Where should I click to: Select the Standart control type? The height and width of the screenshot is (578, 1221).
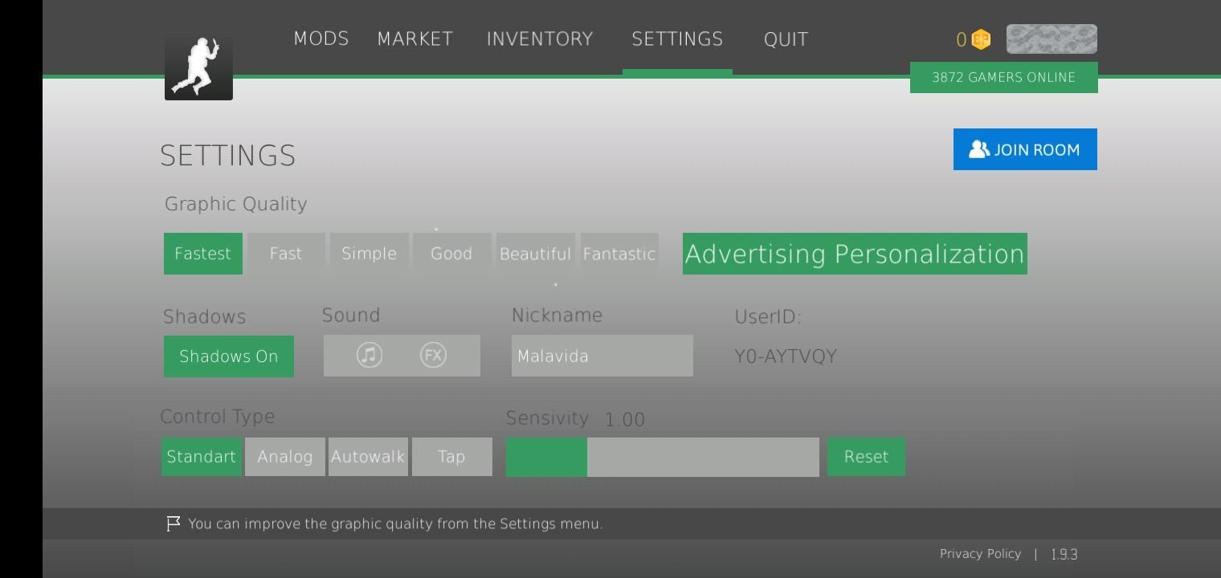click(202, 457)
